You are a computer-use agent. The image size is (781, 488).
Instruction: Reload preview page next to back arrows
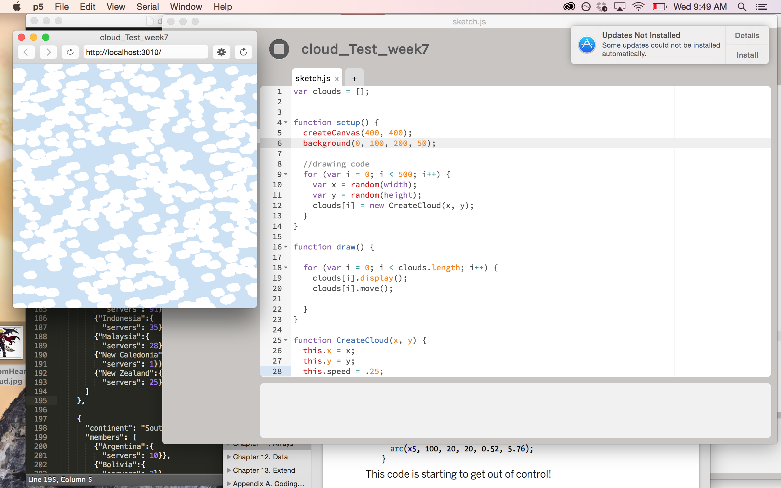tap(70, 52)
